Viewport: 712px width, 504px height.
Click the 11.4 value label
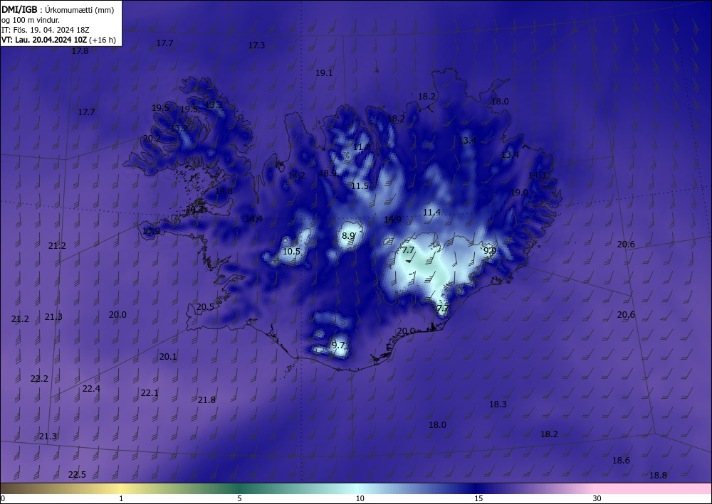click(x=431, y=212)
